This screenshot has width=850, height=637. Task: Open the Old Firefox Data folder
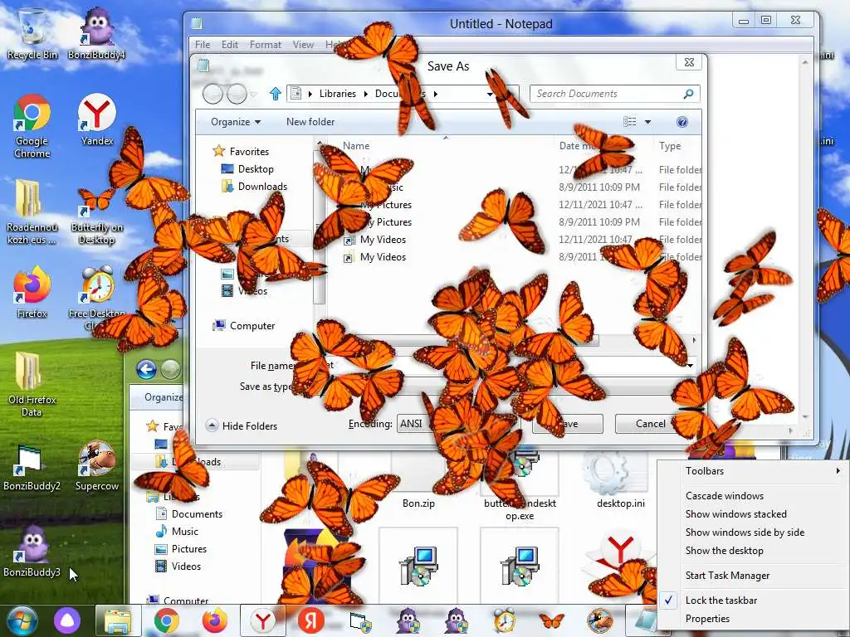pyautogui.click(x=32, y=385)
